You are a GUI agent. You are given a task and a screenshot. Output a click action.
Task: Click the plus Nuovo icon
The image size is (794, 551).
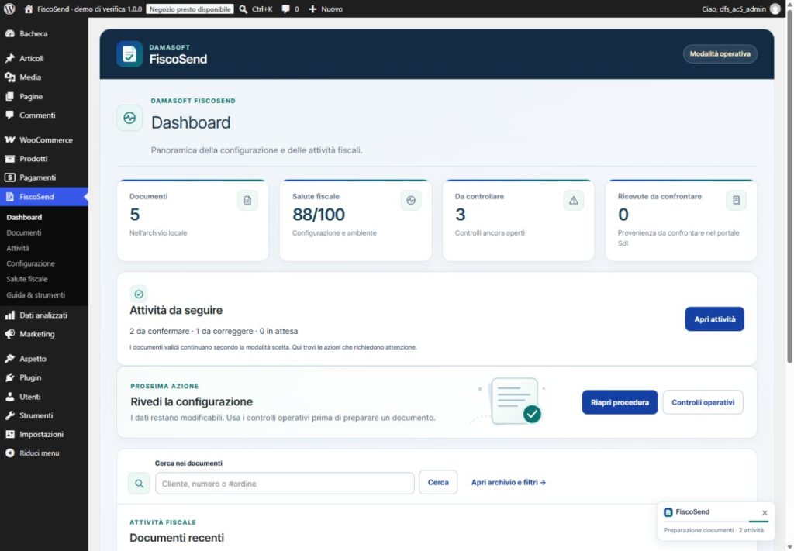(312, 9)
